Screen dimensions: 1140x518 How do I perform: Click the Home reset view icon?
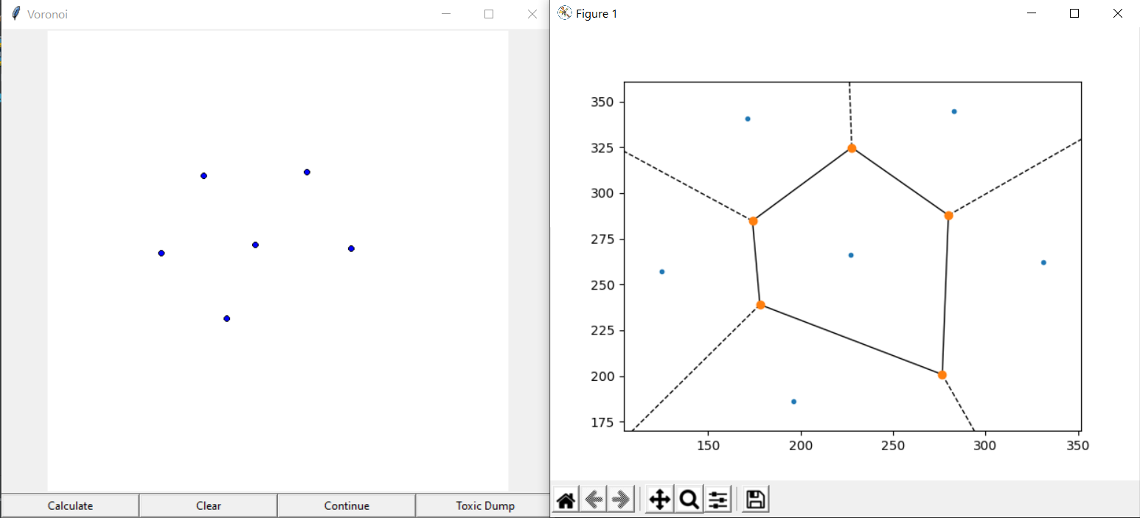566,500
